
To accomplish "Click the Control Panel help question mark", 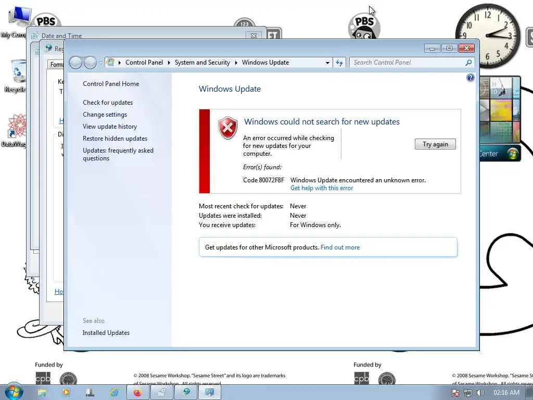I will click(470, 78).
